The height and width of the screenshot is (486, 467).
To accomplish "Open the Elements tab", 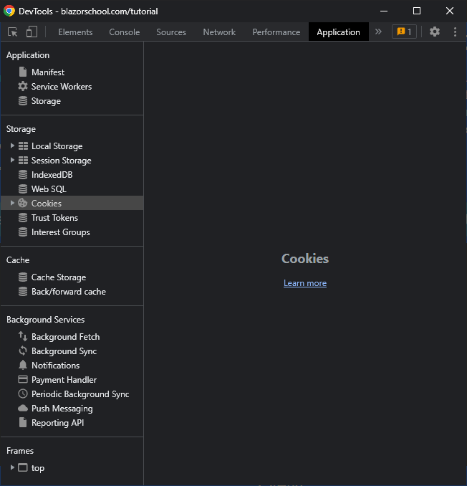I will point(75,32).
